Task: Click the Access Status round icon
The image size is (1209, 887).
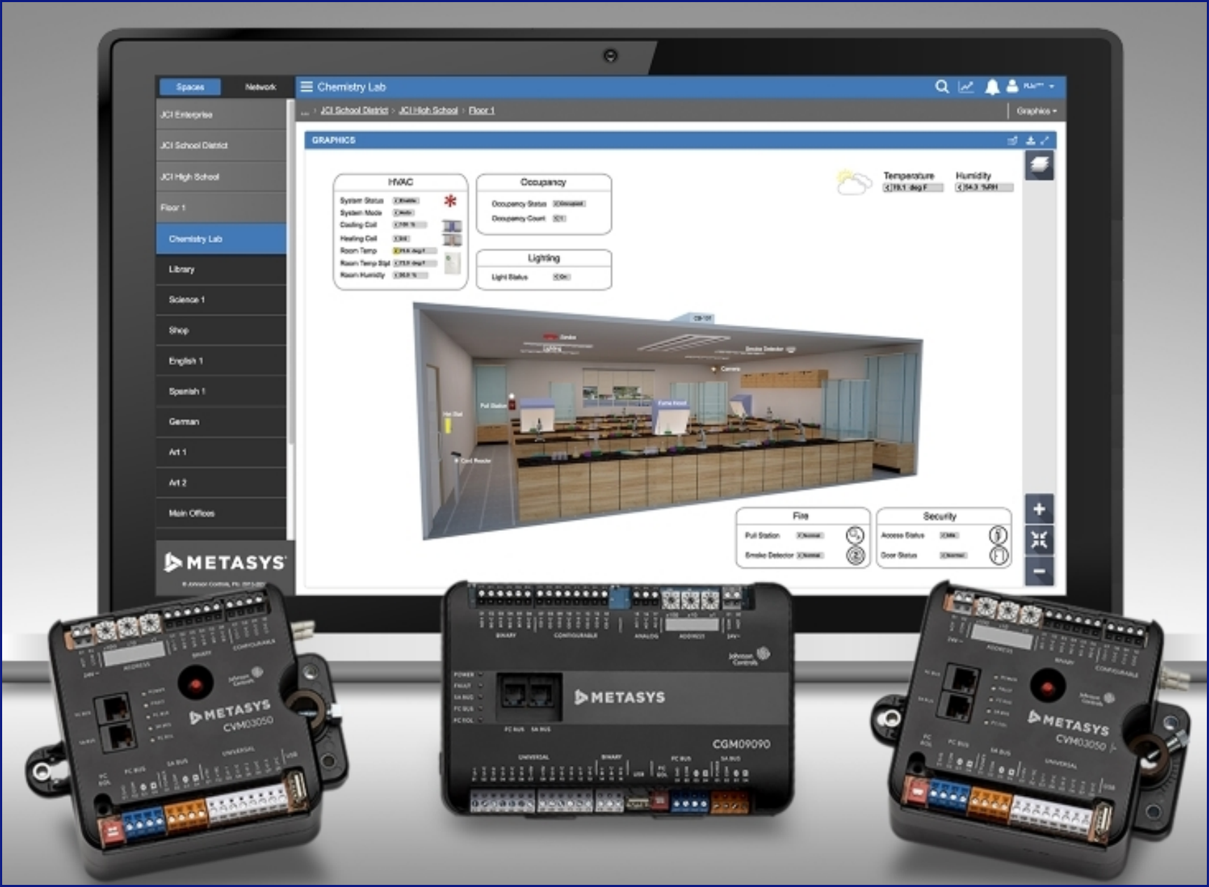Action: point(998,535)
